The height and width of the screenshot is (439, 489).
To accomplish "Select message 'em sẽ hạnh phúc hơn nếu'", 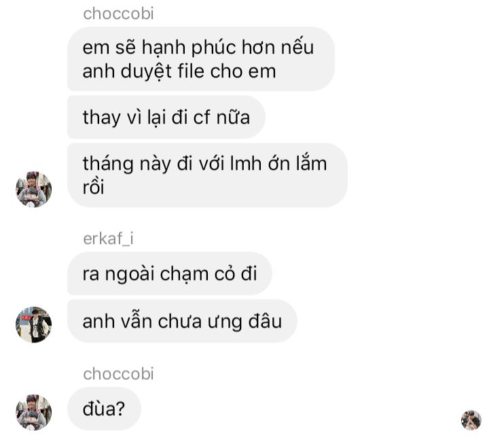I will tap(201, 59).
